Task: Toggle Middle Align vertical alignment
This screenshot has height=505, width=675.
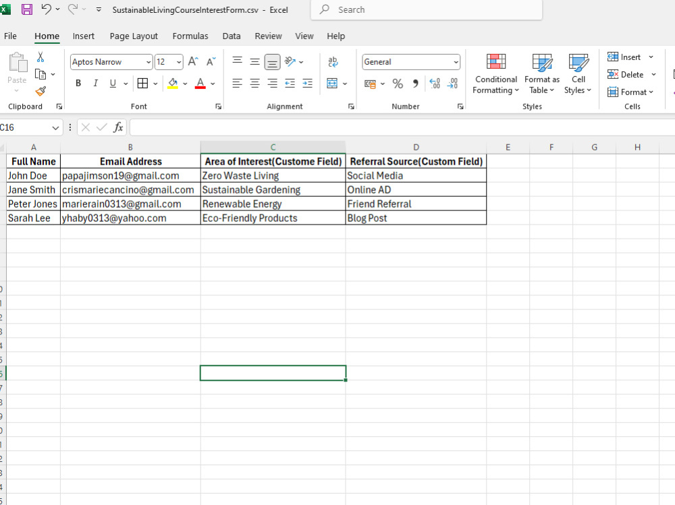Action: point(255,61)
